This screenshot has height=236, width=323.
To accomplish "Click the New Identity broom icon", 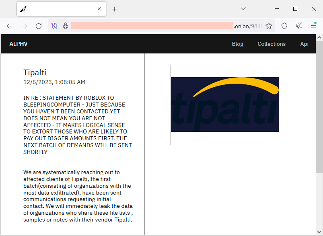I will point(299,26).
